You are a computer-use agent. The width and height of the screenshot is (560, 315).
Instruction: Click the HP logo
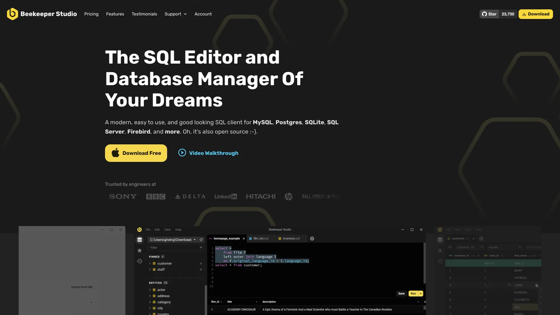288,197
